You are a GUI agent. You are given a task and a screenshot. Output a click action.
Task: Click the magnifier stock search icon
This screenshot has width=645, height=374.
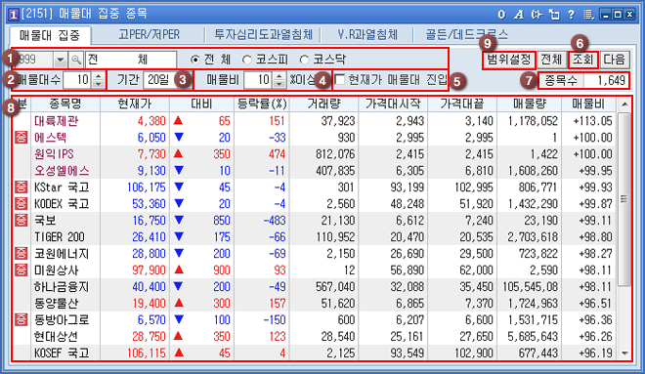tap(76, 60)
